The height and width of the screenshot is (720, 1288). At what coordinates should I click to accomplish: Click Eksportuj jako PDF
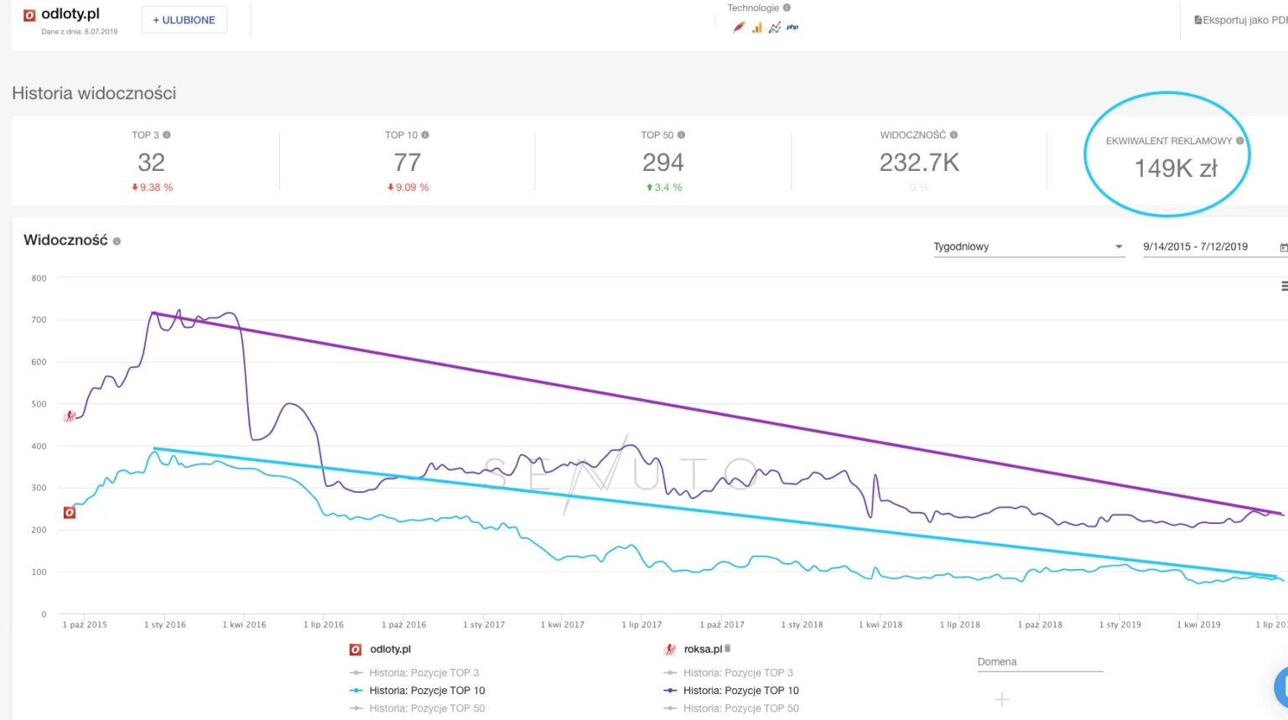[1241, 20]
